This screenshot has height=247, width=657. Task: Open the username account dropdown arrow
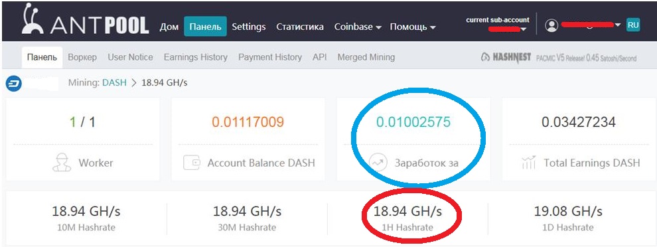pos(618,25)
